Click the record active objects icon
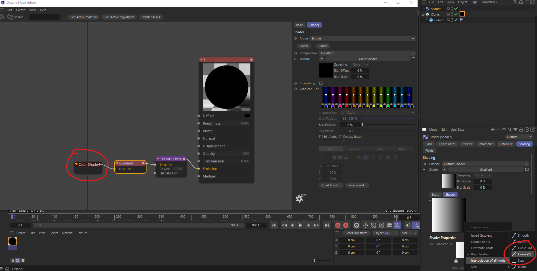This screenshot has width=537, height=271. (338, 225)
